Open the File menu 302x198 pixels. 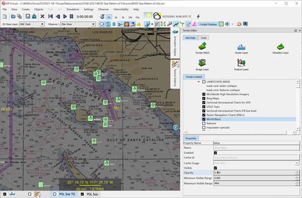pyautogui.click(x=5, y=9)
